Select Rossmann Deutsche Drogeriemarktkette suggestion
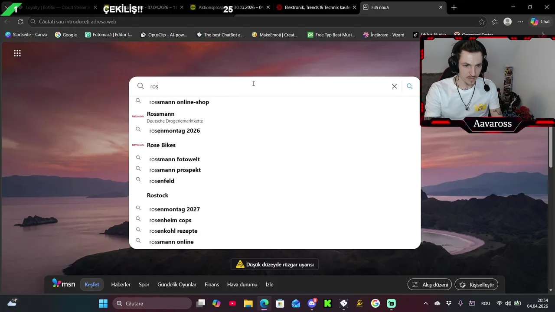 [275, 117]
